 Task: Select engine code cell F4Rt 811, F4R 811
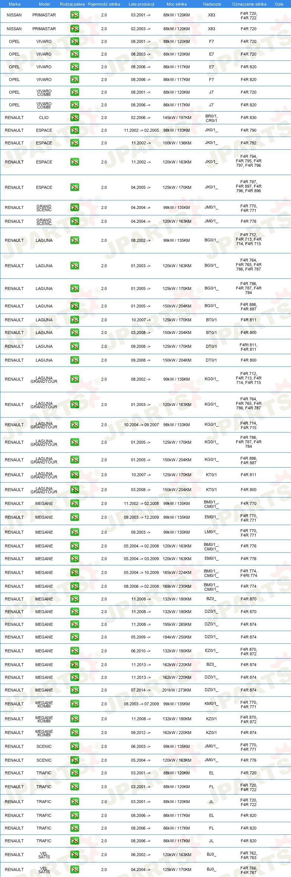tap(249, 347)
